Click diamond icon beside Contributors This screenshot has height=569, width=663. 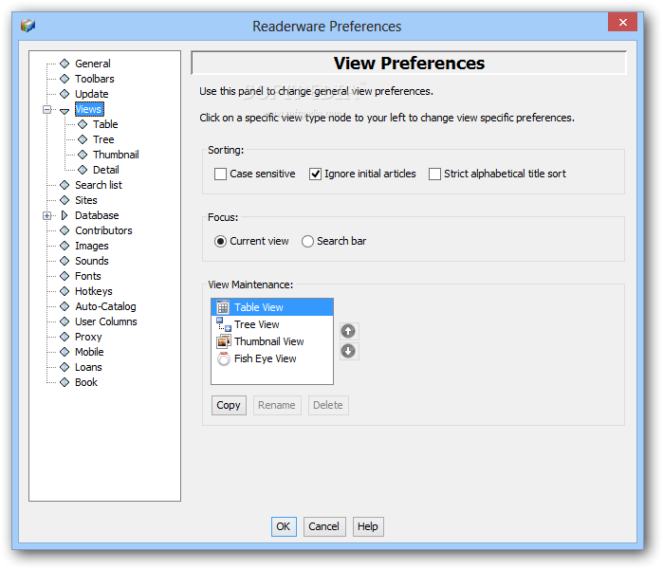64,230
